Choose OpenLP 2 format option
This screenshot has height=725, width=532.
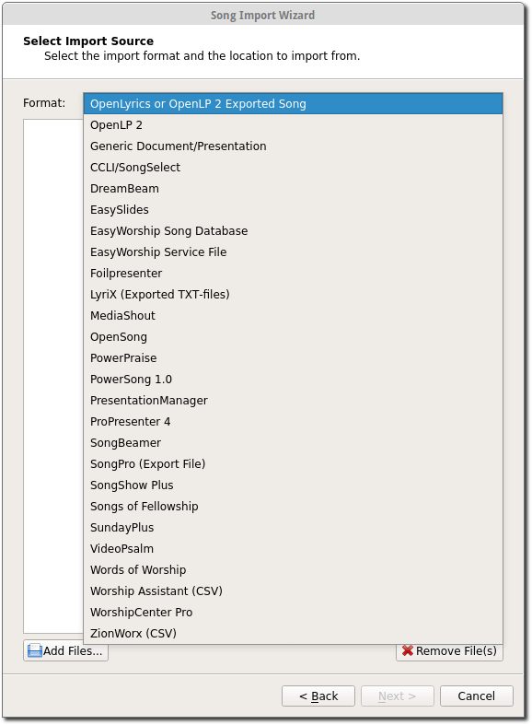[x=293, y=125]
